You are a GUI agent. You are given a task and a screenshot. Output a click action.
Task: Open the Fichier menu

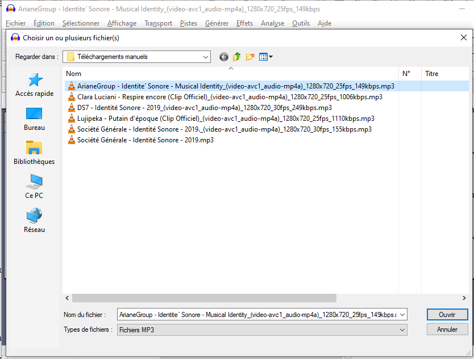point(16,23)
